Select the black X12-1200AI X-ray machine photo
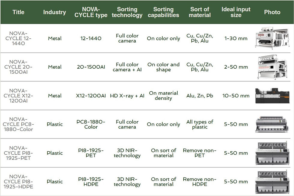The width and height of the screenshot is (294, 196). 272,96
